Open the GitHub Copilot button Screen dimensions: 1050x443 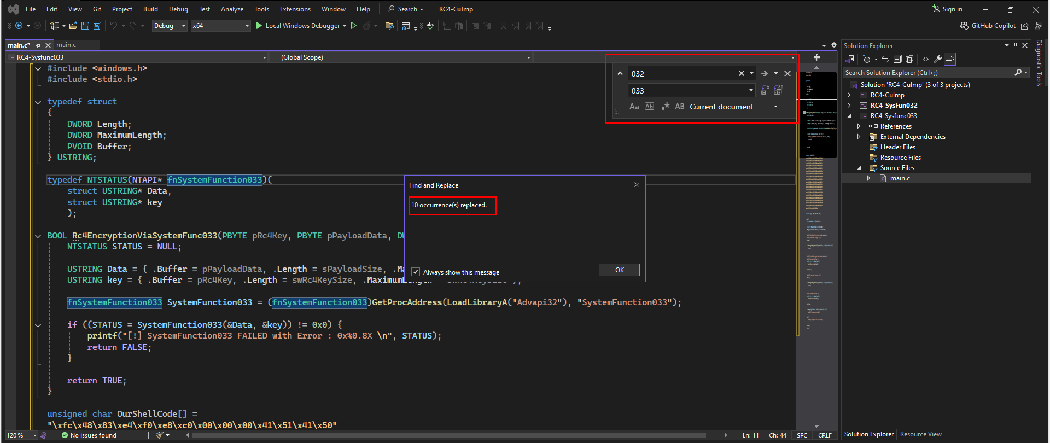tap(988, 26)
